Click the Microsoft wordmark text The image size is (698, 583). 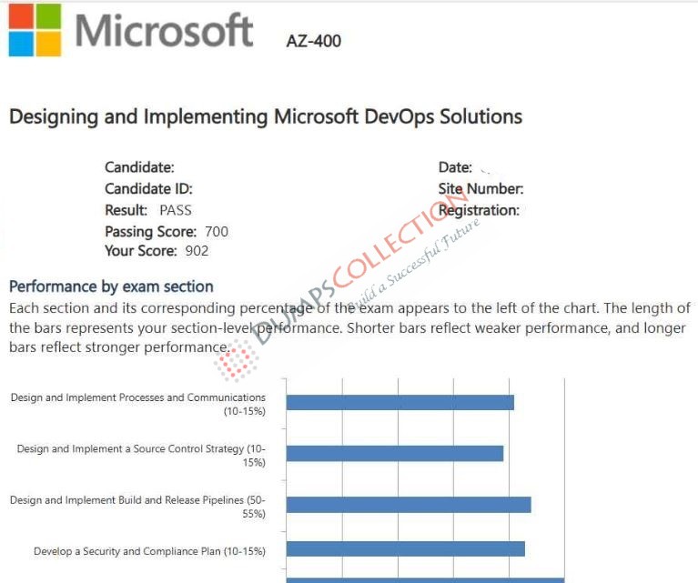tap(164, 30)
